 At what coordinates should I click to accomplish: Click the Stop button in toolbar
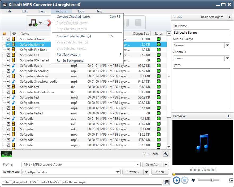[x=138, y=23]
